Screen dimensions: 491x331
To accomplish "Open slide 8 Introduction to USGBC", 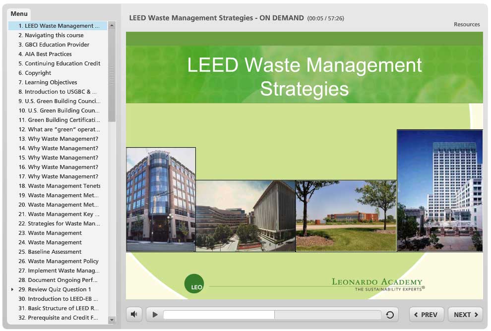I will coord(58,92).
